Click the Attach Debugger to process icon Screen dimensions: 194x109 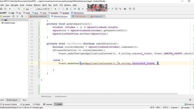click(x=79, y=9)
